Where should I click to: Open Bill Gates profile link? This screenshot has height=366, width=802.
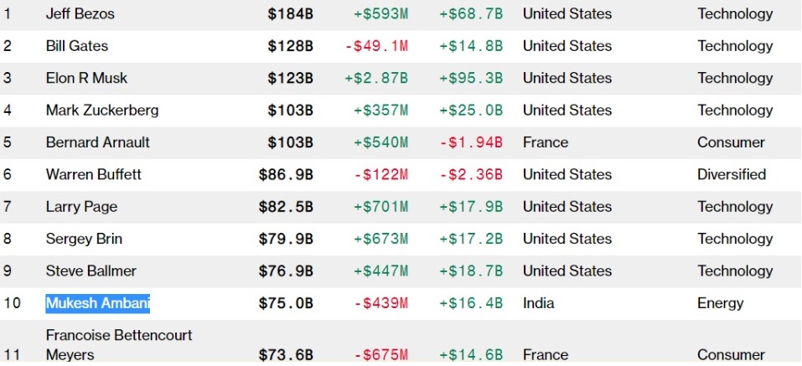77,46
